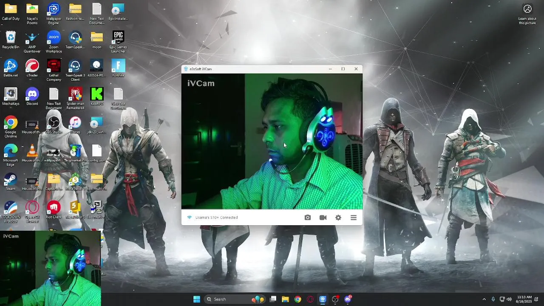Image resolution: width=544 pixels, height=306 pixels.
Task: Start video recording in iVCam
Action: pos(323,218)
